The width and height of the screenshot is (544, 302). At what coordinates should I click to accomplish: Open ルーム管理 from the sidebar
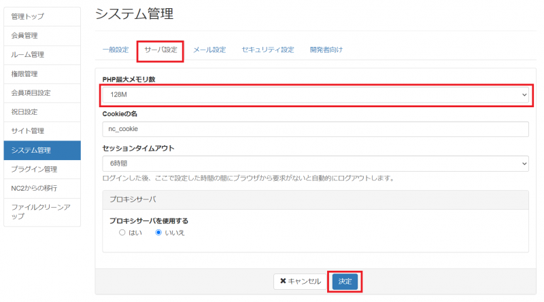42,54
